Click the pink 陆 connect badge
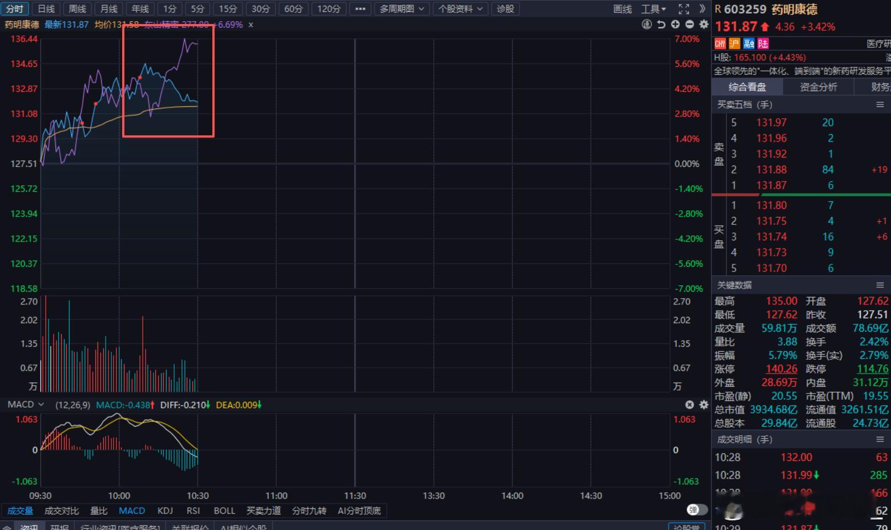The width and height of the screenshot is (891, 530). click(x=763, y=43)
